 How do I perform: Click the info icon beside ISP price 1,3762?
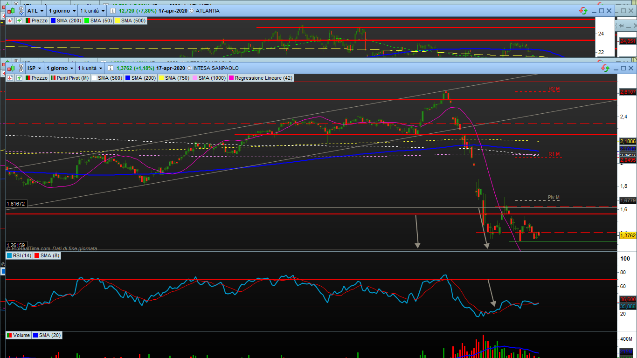(111, 68)
